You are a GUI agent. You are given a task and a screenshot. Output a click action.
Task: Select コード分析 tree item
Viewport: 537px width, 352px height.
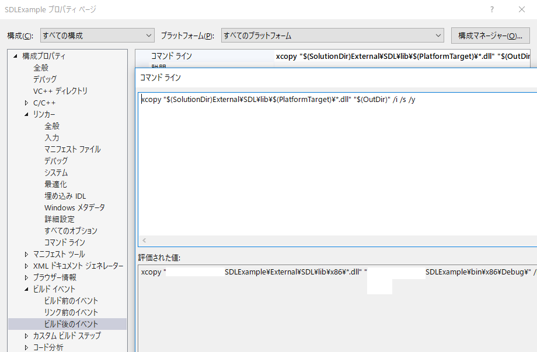point(48,347)
